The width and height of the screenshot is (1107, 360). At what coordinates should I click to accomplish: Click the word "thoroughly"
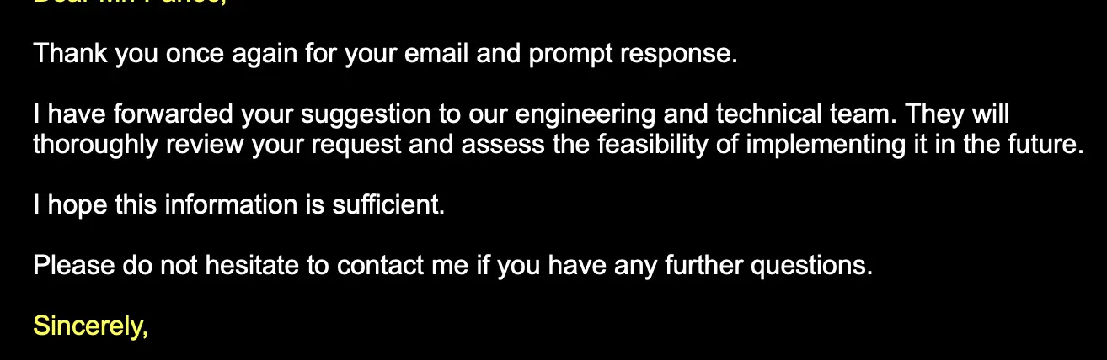coord(96,145)
